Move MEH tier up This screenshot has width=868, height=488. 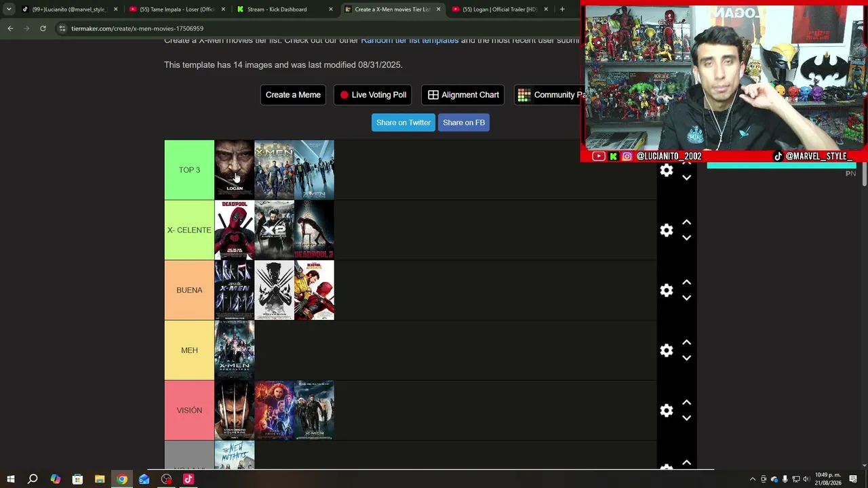pyautogui.click(x=686, y=342)
